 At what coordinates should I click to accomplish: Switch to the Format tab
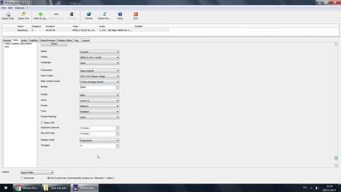point(7,40)
